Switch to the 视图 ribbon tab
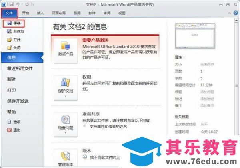 tap(122, 13)
